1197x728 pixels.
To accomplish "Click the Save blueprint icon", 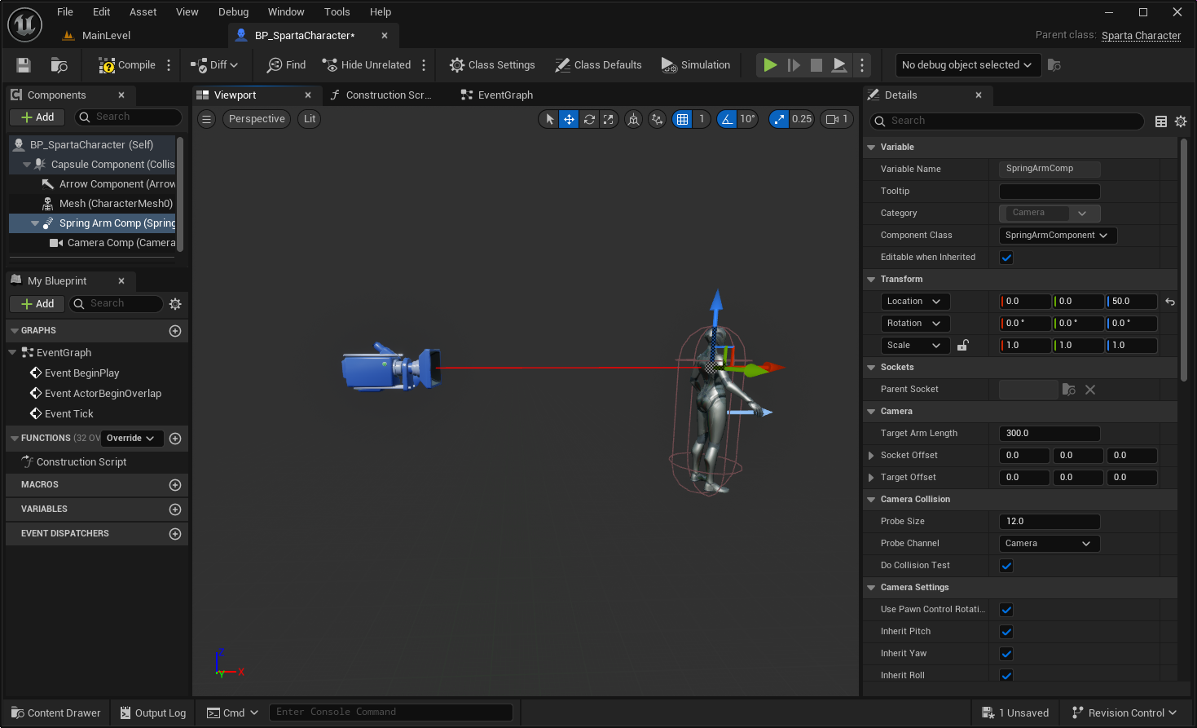I will pos(24,65).
